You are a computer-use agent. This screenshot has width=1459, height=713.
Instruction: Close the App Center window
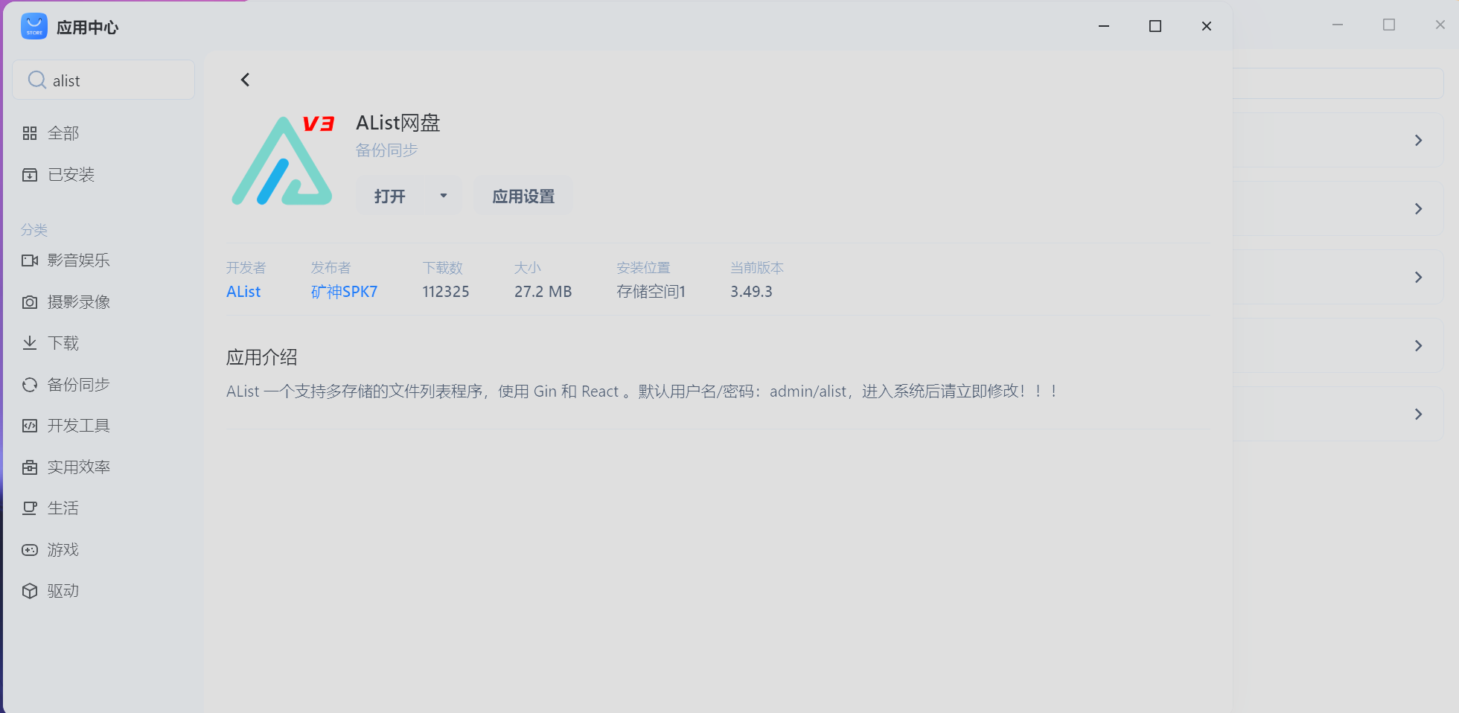click(x=1207, y=26)
